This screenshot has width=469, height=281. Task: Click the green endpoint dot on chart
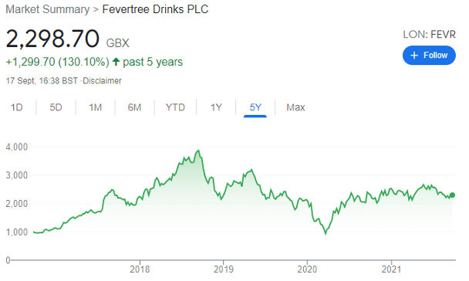pyautogui.click(x=452, y=195)
